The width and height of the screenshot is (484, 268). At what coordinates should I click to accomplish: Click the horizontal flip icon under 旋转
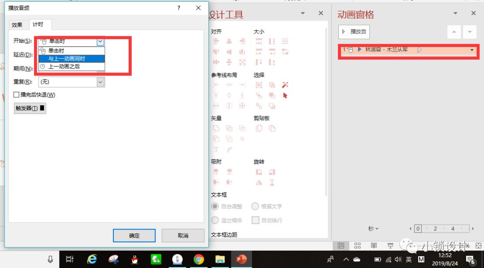point(259,183)
